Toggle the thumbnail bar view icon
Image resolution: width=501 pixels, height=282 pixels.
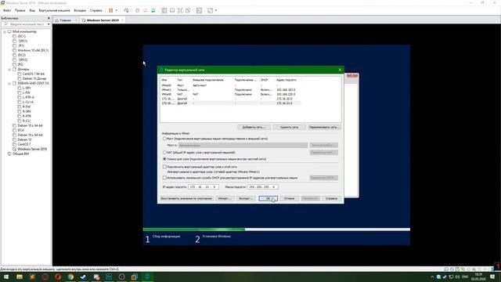(172, 10)
